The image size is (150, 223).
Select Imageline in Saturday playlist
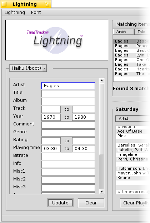(133, 154)
